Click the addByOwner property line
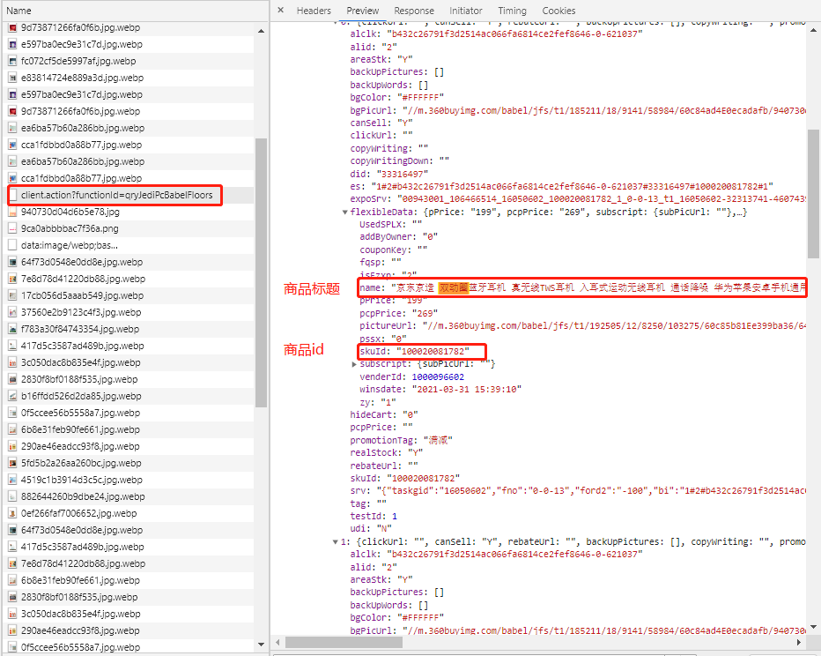 click(x=398, y=237)
